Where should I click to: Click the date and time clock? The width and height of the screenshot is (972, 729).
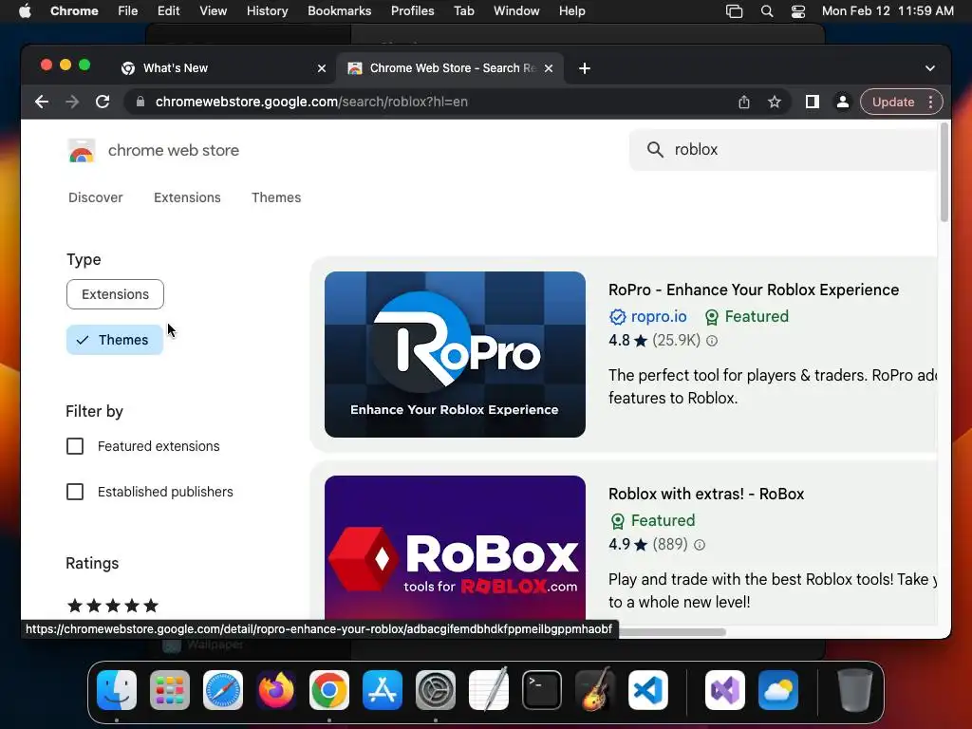pos(888,11)
